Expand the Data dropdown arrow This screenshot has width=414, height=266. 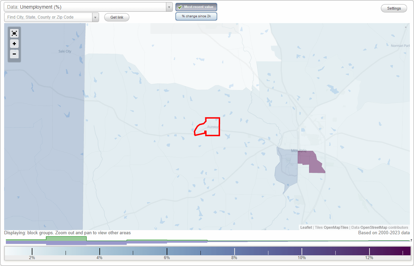click(169, 7)
